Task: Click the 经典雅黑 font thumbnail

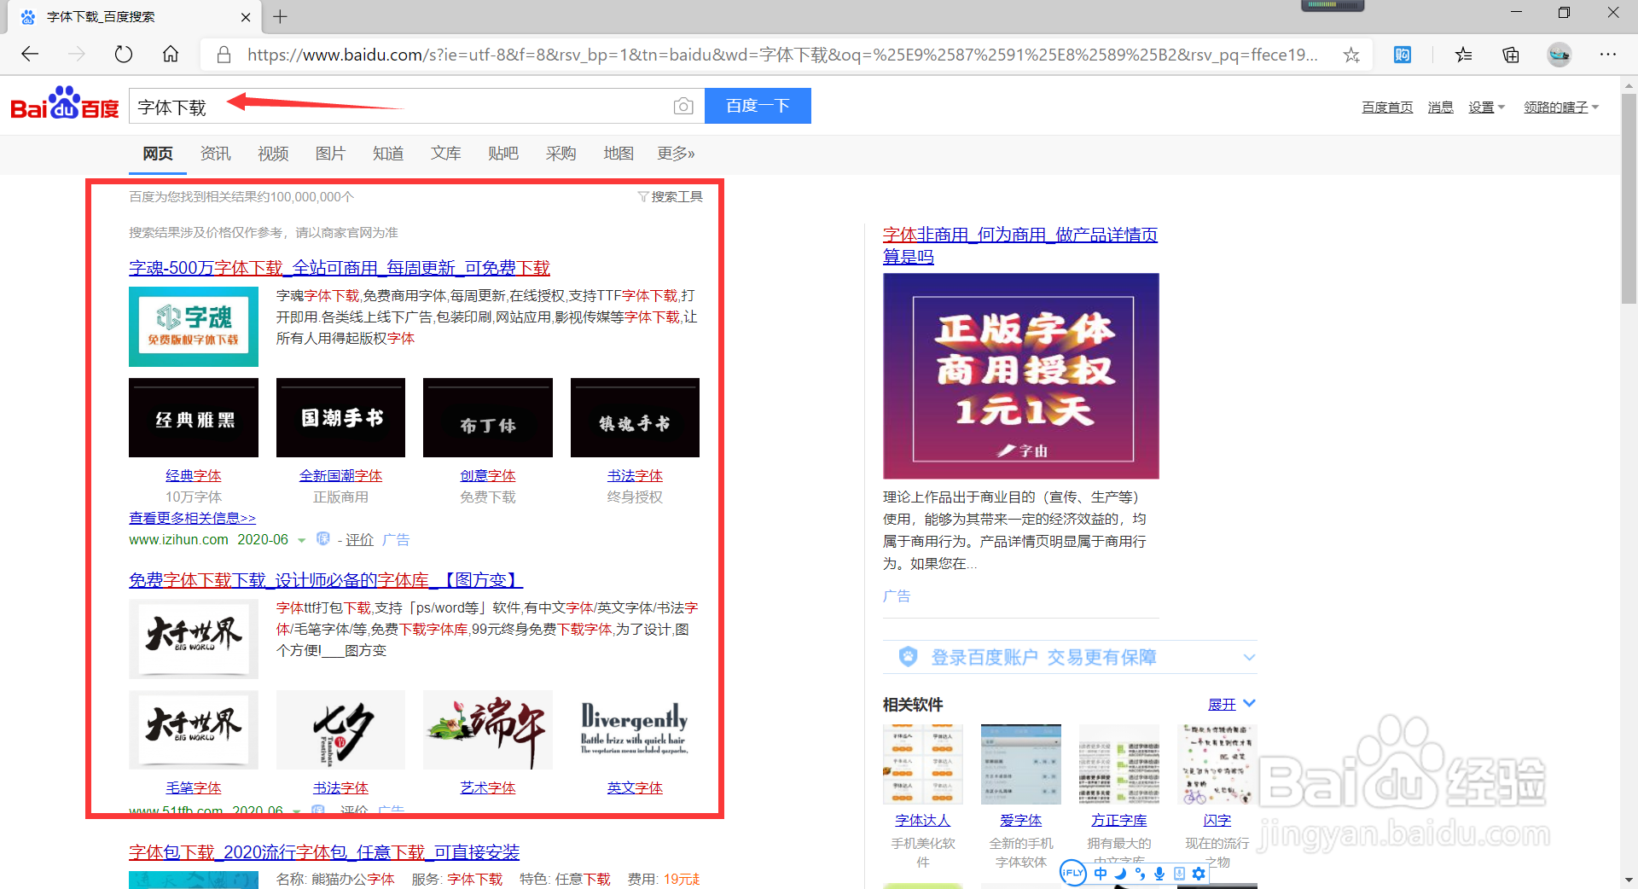Action: point(193,417)
